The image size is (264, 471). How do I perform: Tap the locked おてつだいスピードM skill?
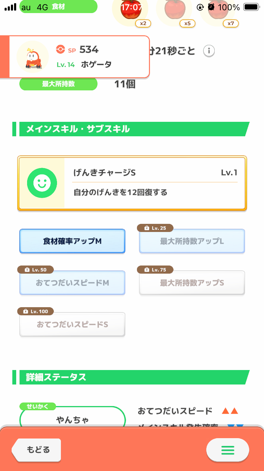(72, 283)
